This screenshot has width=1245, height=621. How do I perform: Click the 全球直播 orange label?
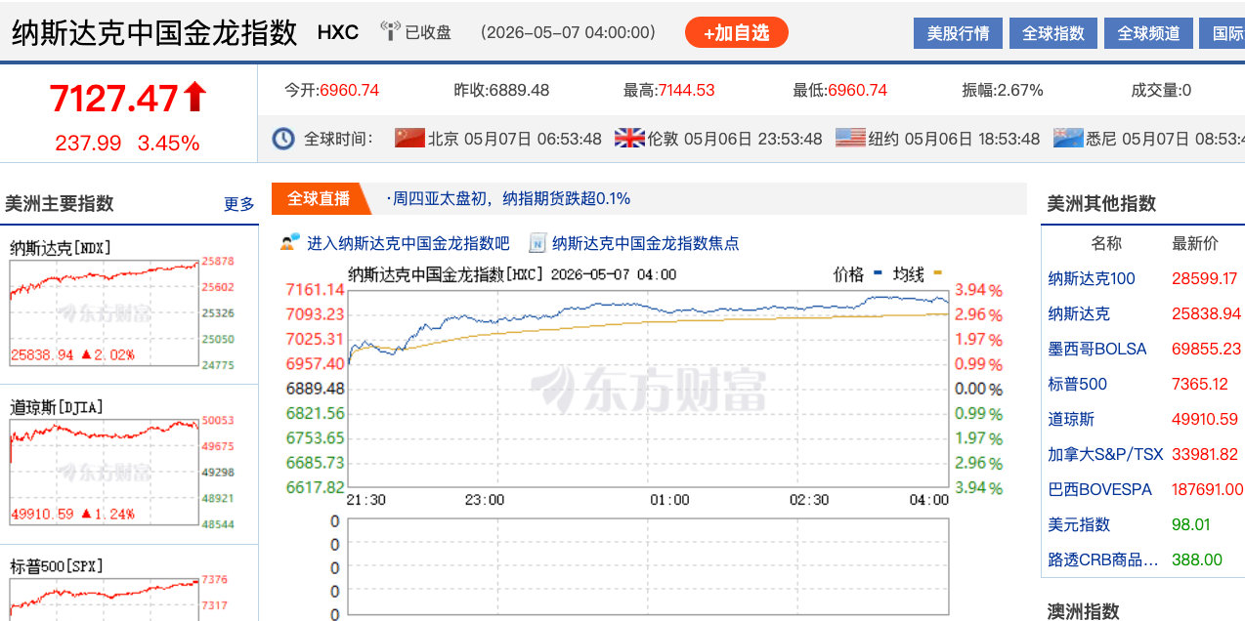[x=319, y=198]
